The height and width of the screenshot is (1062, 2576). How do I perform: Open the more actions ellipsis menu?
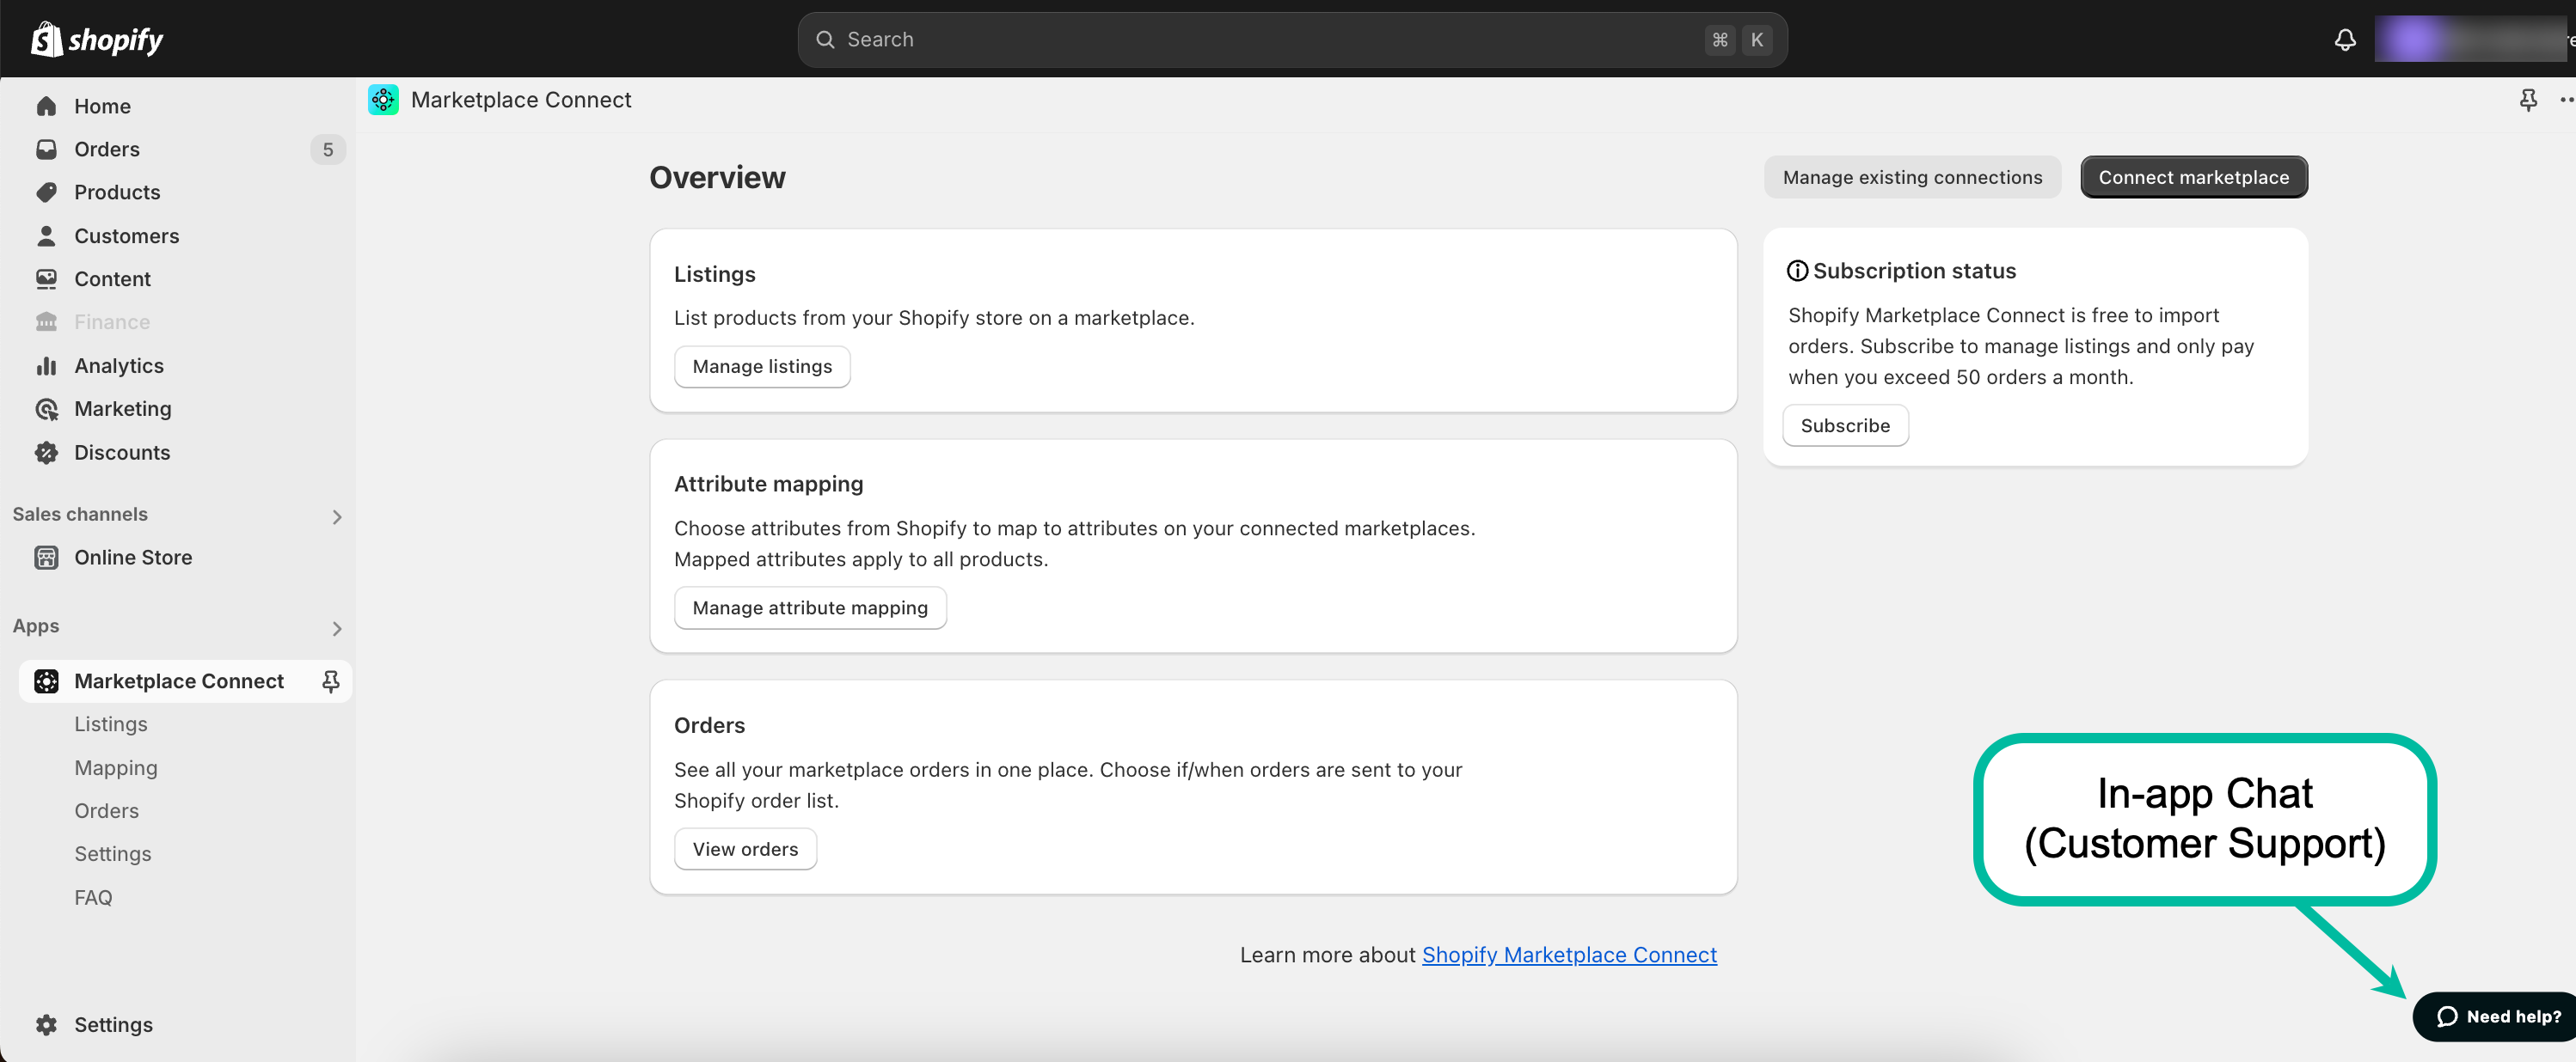2566,100
